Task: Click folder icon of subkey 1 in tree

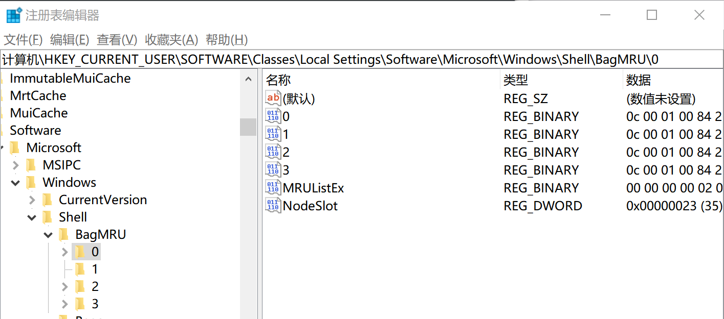Action: tap(80, 269)
